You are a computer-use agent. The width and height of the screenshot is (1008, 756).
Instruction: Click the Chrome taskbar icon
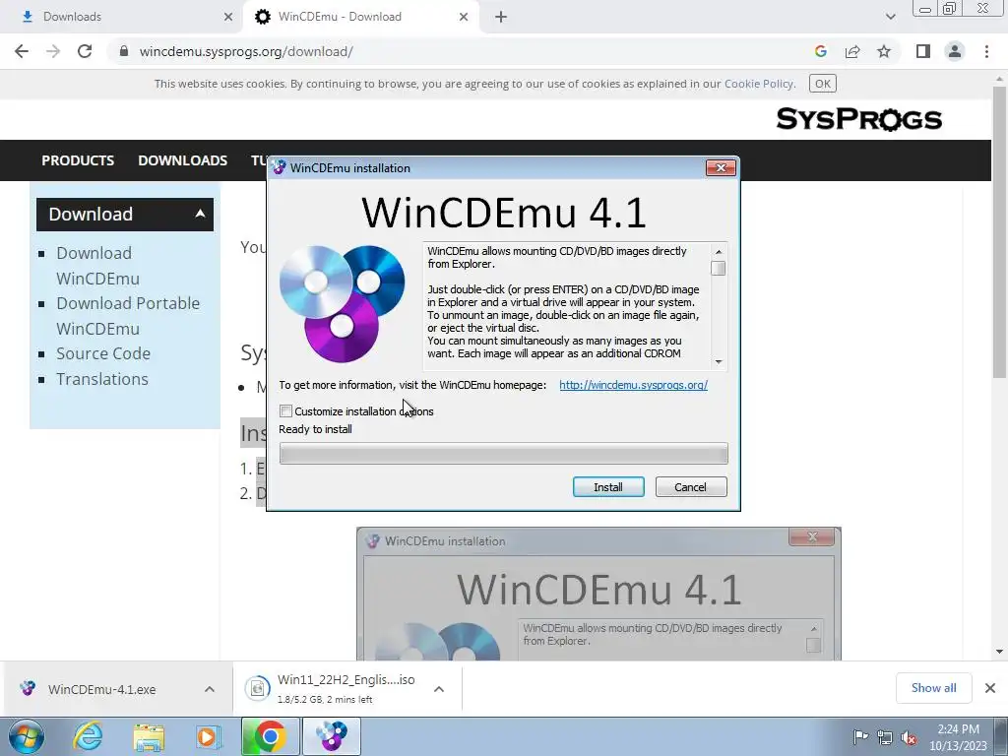[270, 736]
